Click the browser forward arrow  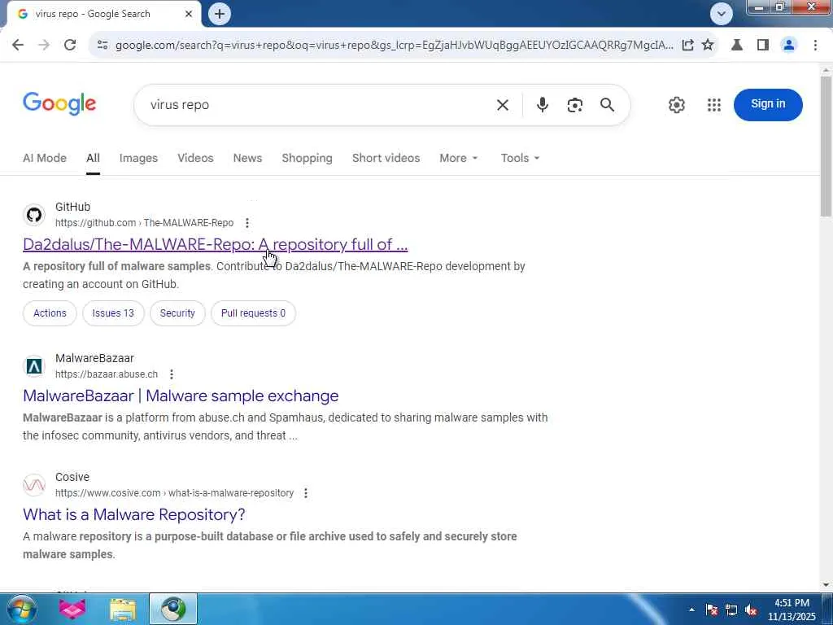click(44, 46)
